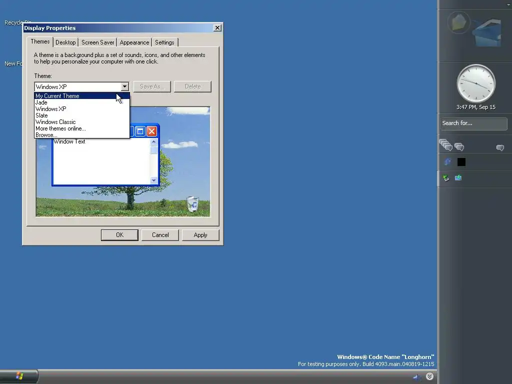Viewport: 512px width, 384px height.
Task: Click the black square icon in sidebar
Action: pos(461,162)
